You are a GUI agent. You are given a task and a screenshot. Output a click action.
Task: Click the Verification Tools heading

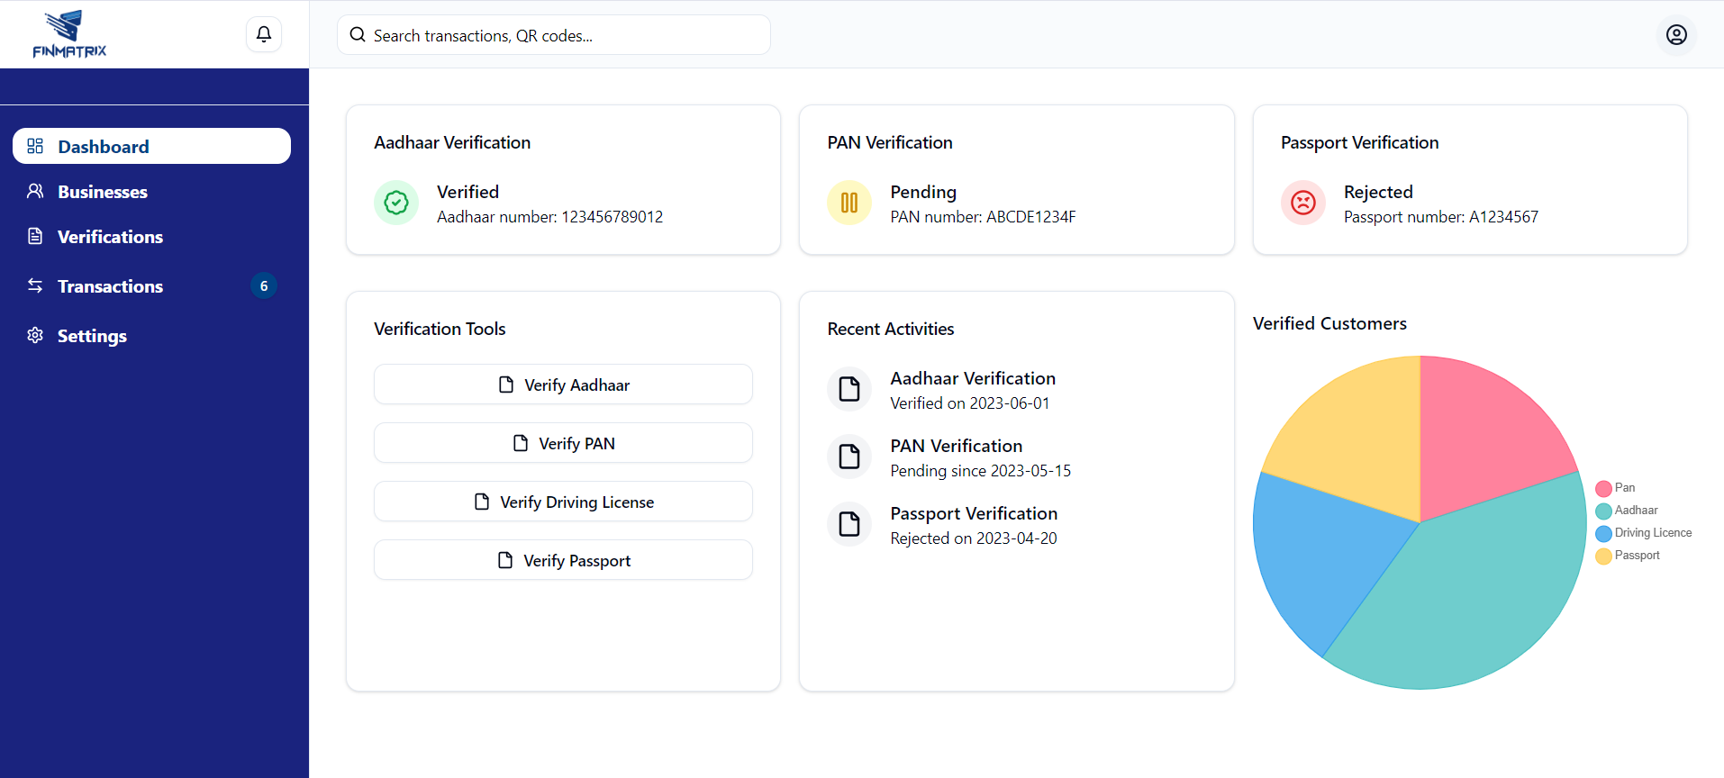[440, 329]
